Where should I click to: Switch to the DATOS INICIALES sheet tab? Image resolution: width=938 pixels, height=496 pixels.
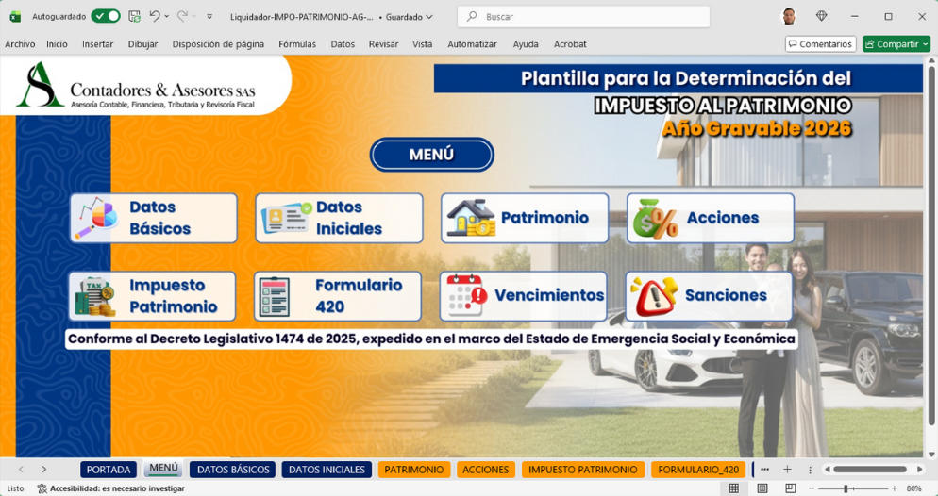(x=327, y=470)
